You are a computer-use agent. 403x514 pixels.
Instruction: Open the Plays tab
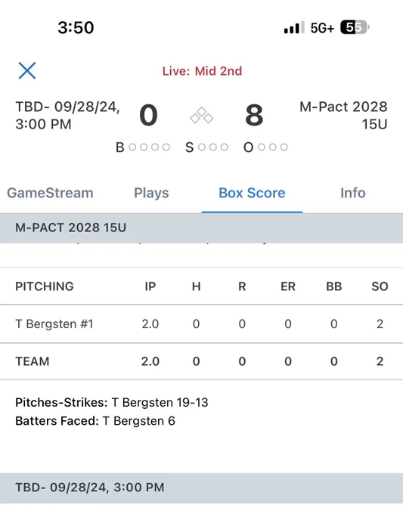[151, 193]
